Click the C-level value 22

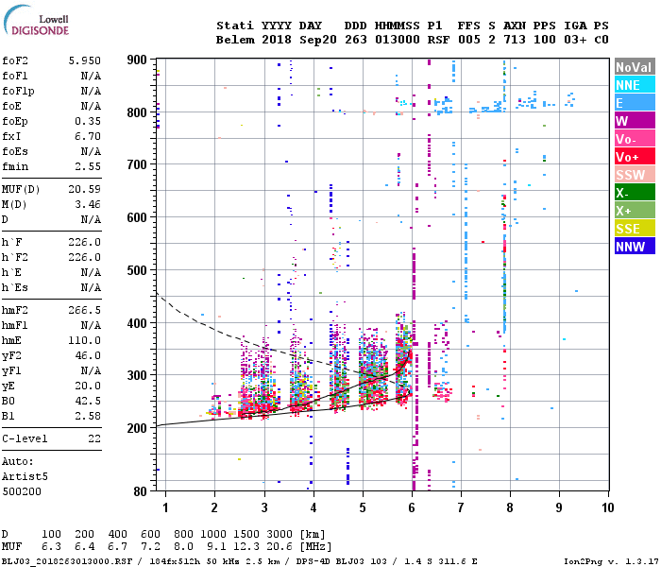(94, 439)
